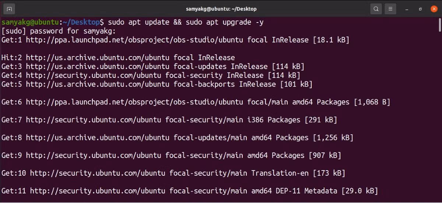Click security URL in Get:9 line
The width and height of the screenshot is (442, 203).
click(94, 155)
